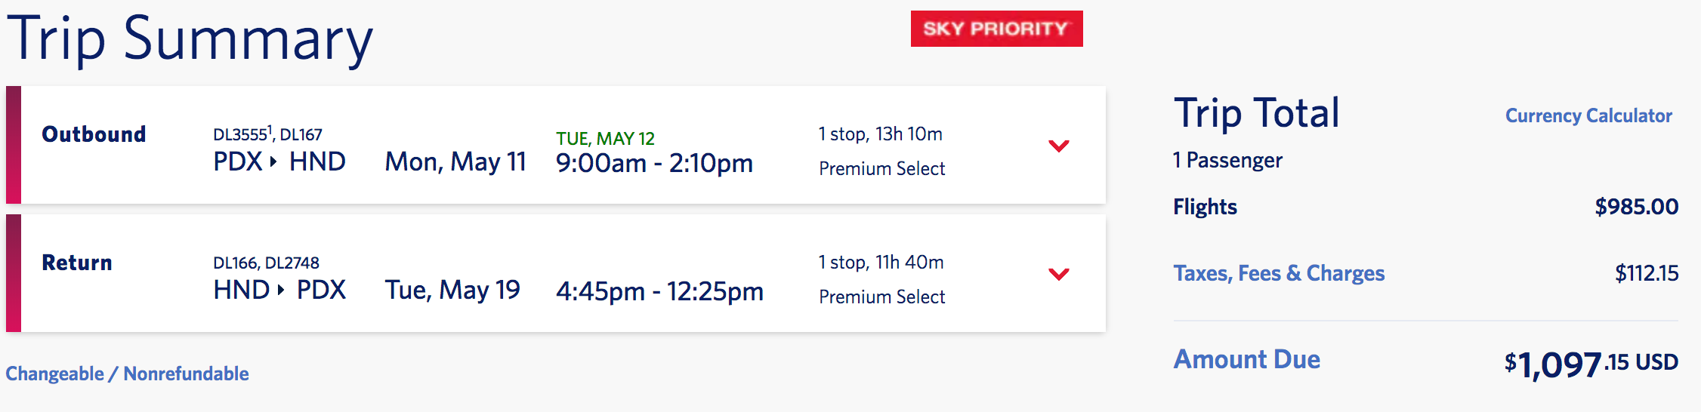Expand the Return flight details chevron
This screenshot has height=412, width=1701.
[x=1059, y=274]
